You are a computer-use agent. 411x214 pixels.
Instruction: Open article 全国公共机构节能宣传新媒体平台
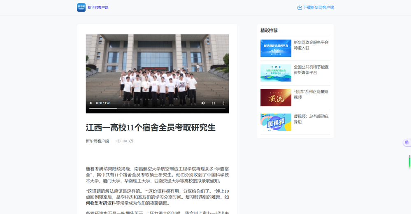(x=311, y=70)
